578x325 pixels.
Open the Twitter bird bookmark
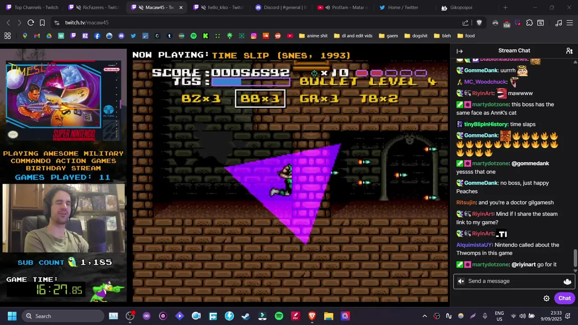pos(133,36)
